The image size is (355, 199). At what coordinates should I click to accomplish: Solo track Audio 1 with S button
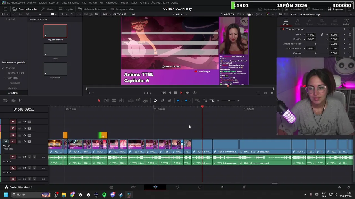tap(29, 157)
